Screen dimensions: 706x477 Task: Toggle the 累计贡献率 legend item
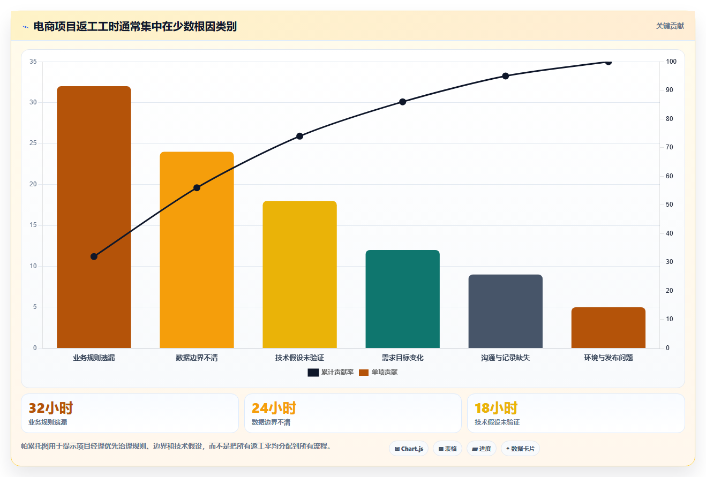(331, 372)
